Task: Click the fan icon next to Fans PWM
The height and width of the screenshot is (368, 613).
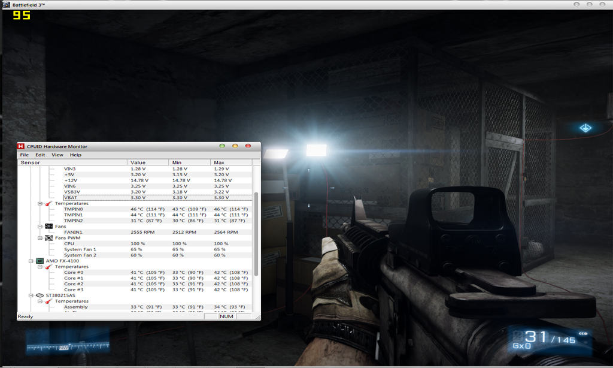Action: point(48,237)
